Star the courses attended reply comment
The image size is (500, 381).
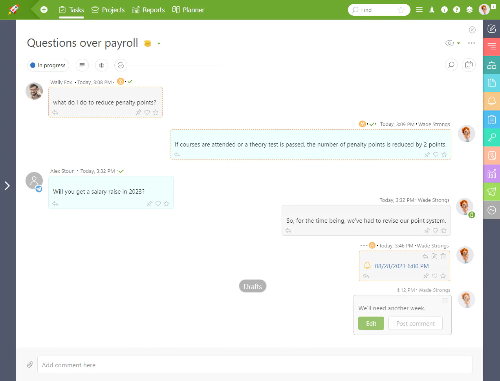[x=444, y=154]
